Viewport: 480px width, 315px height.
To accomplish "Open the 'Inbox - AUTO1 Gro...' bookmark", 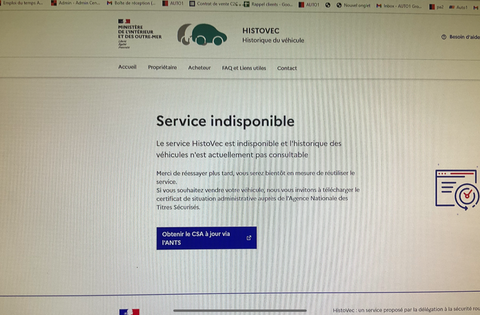I will (399, 6).
